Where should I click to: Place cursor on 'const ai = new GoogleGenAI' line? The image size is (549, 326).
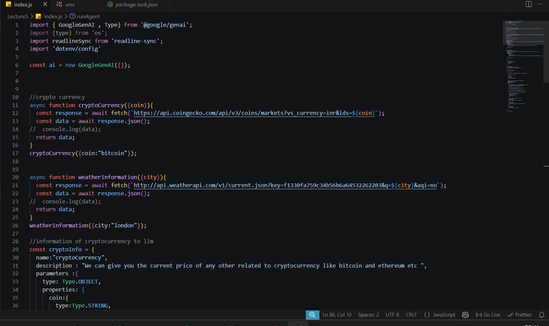tap(80, 65)
